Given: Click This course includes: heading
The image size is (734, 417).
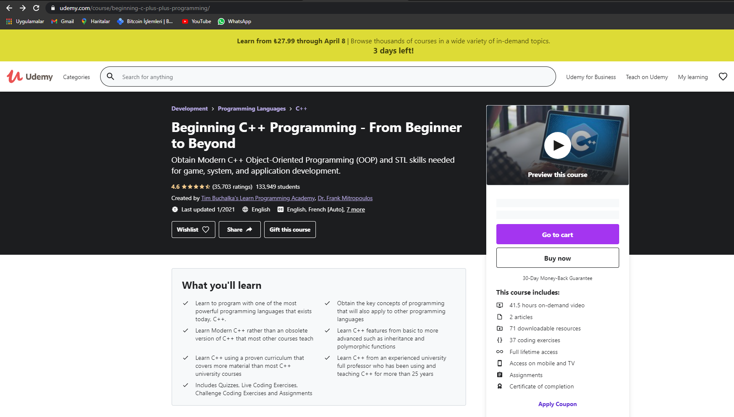Looking at the screenshot, I should point(528,292).
